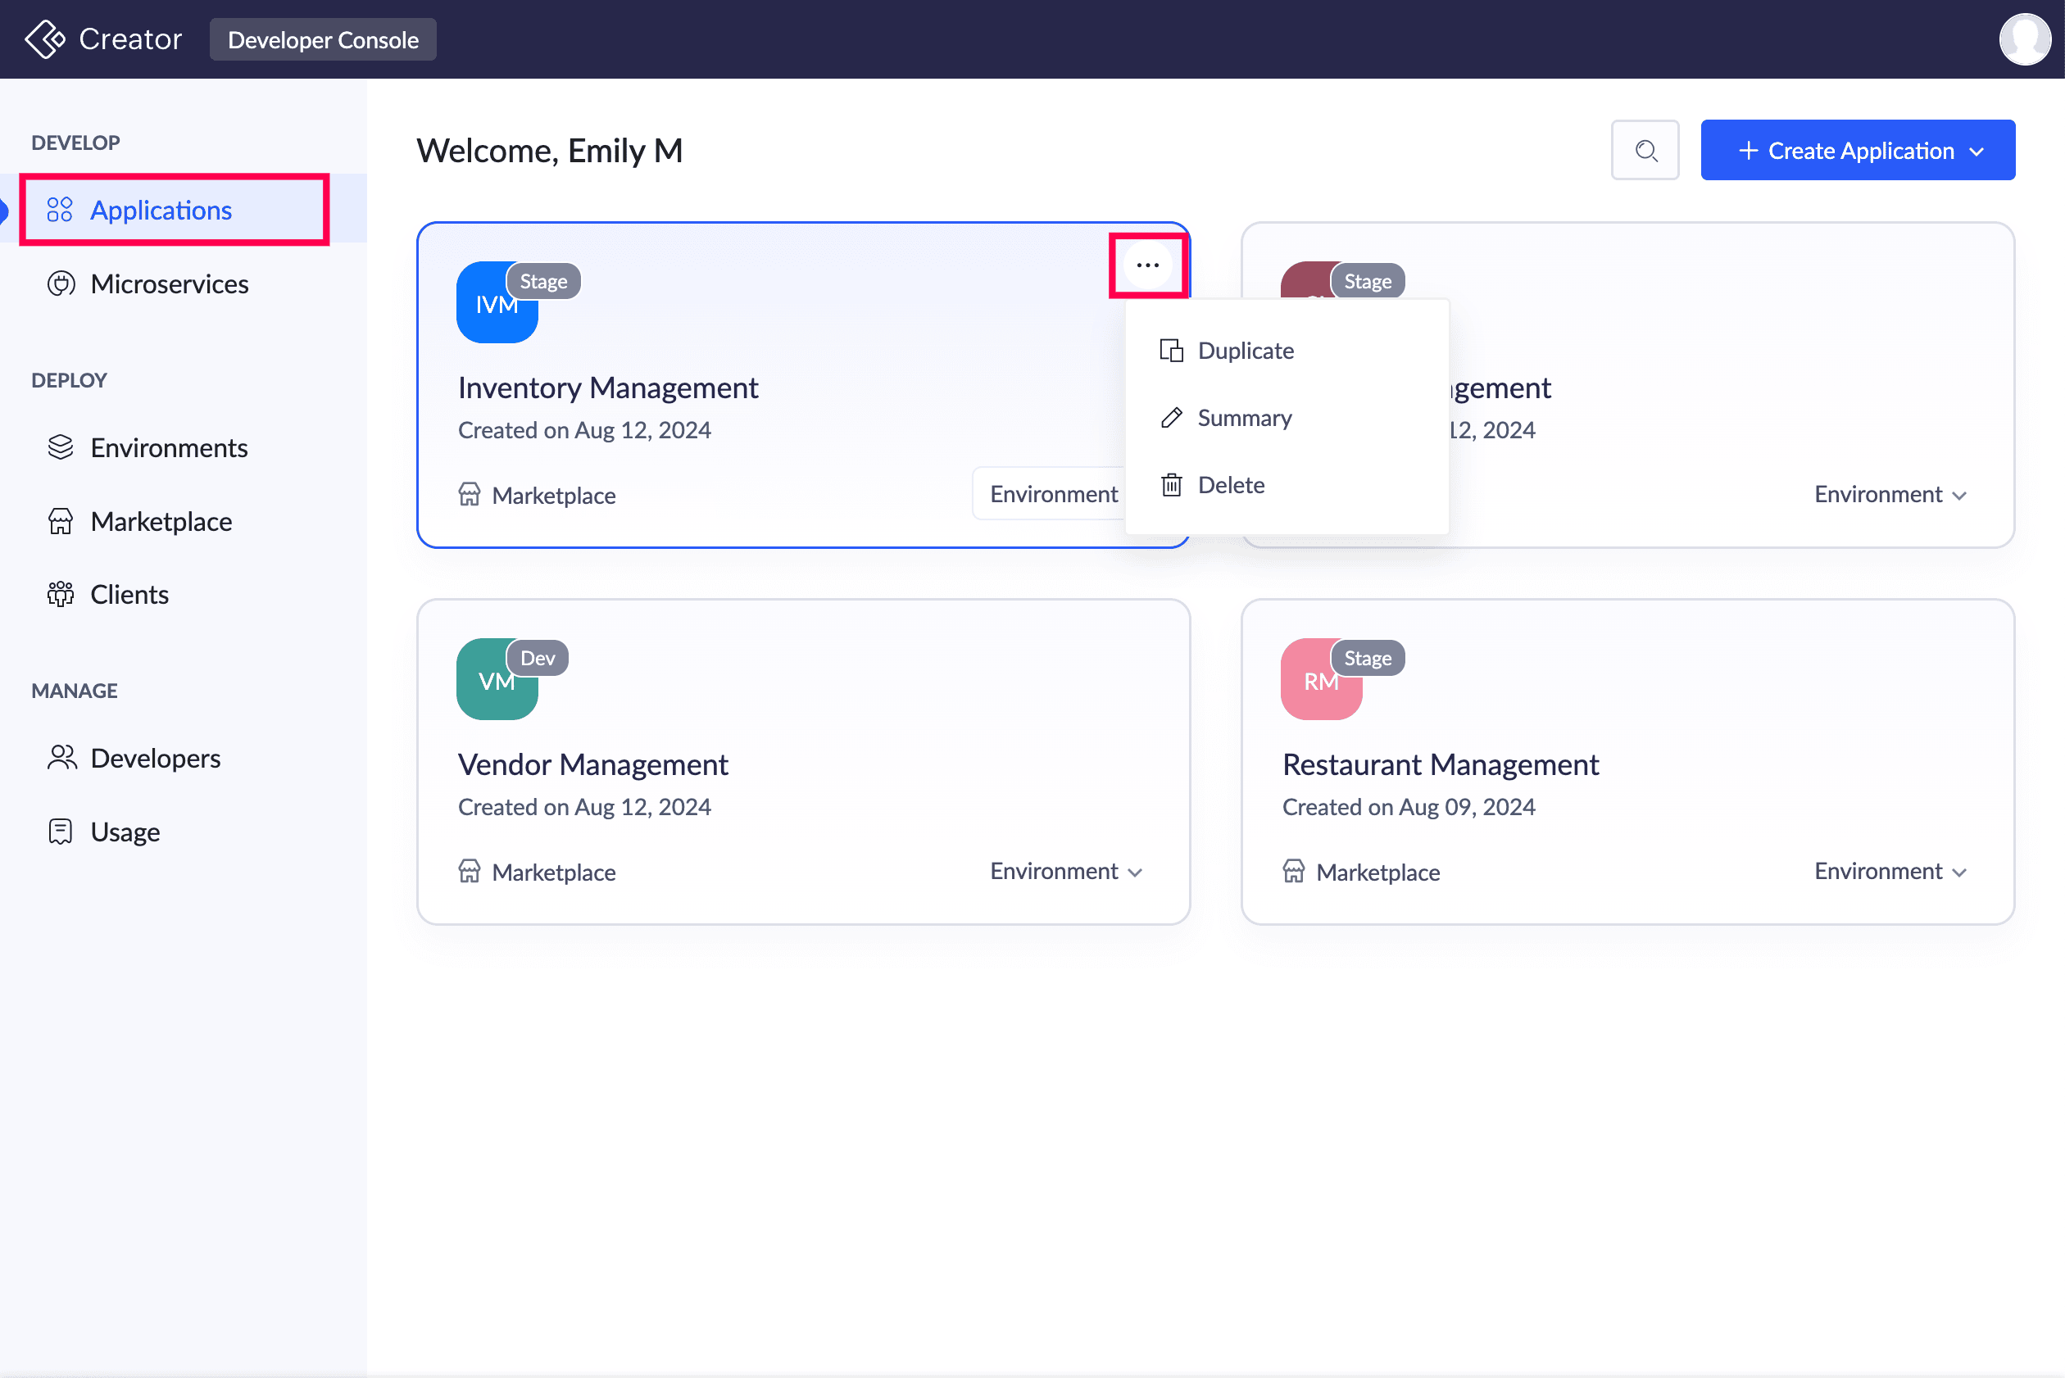This screenshot has height=1378, width=2065.
Task: Click the search magnifier icon
Action: pyautogui.click(x=1645, y=150)
